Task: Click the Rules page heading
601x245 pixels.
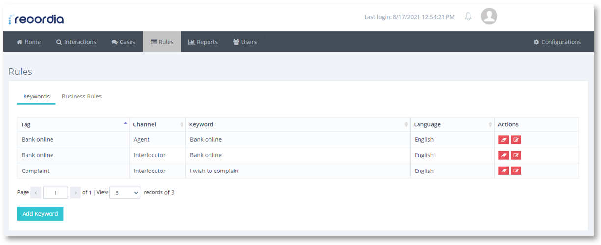Action: click(20, 72)
